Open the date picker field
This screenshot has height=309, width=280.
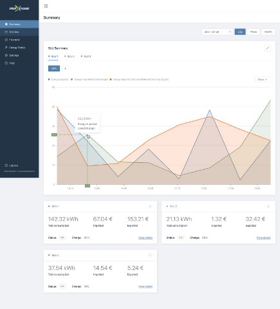(218, 32)
